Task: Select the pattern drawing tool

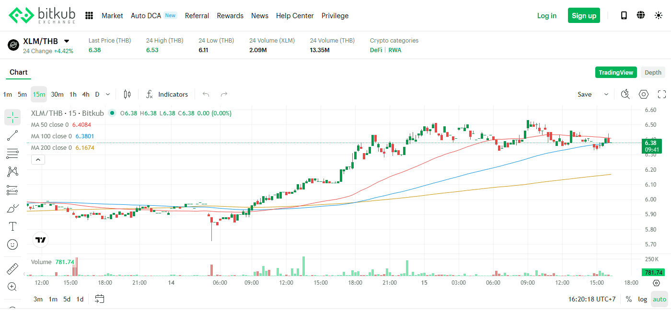Action: point(12,172)
